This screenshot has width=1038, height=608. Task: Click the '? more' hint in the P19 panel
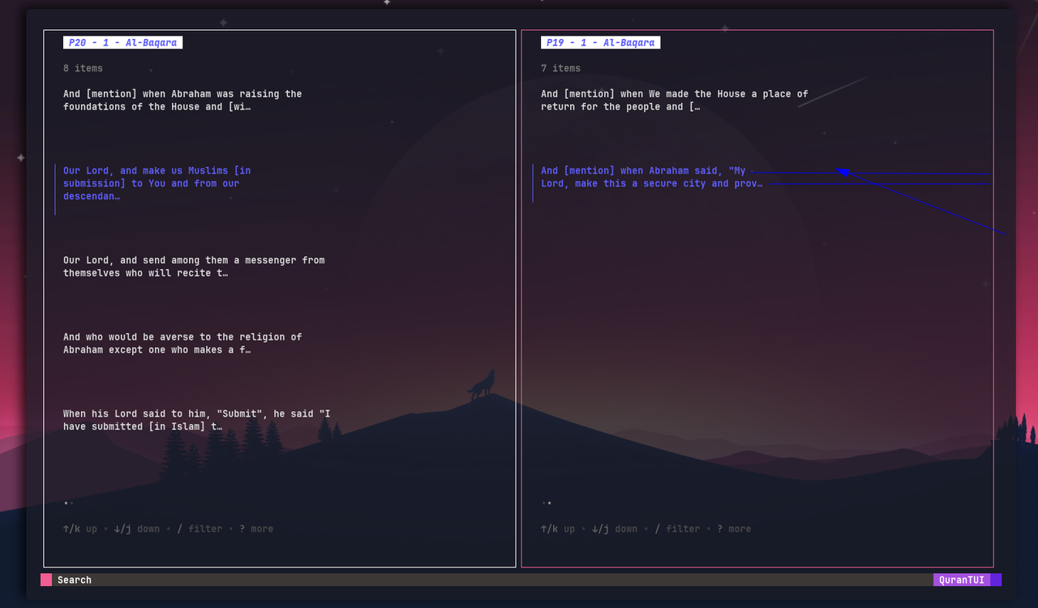click(x=734, y=529)
